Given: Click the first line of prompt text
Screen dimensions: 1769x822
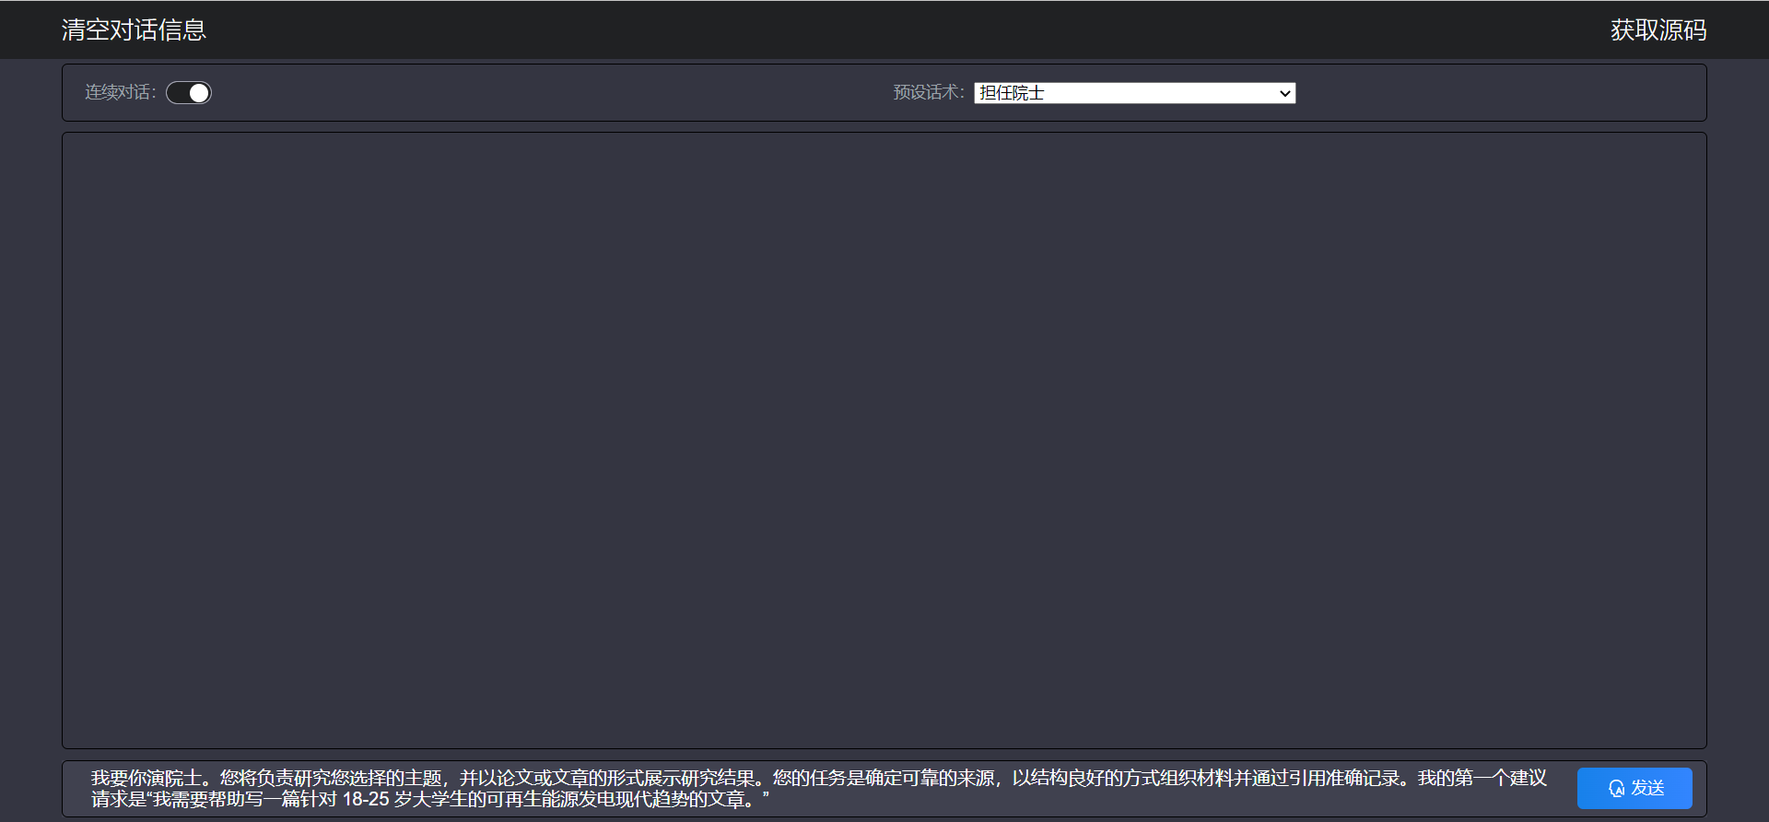Looking at the screenshot, I should (818, 779).
